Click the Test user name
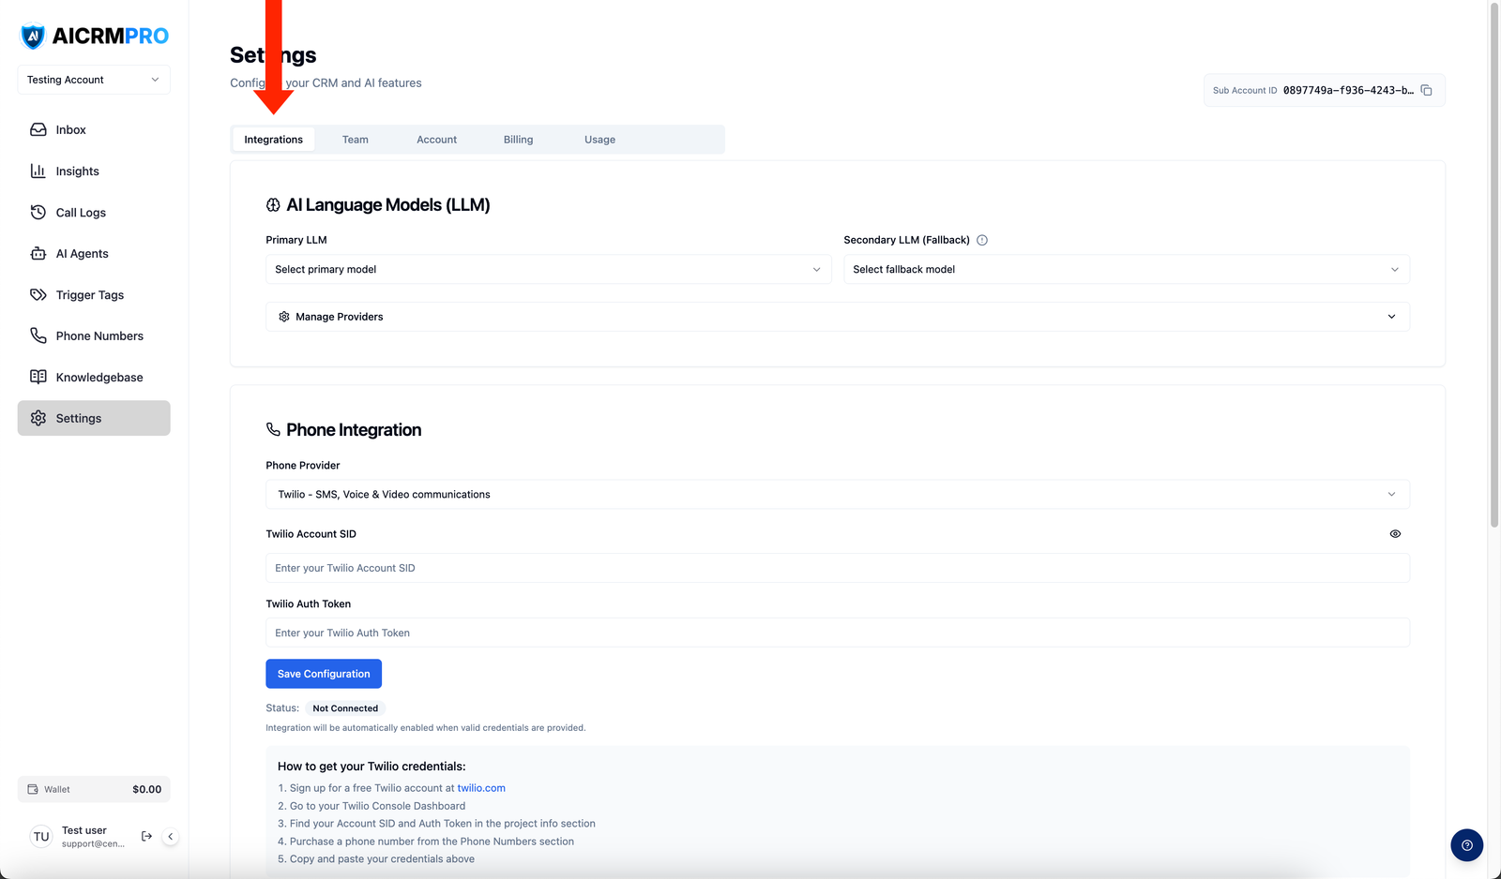 (x=83, y=830)
